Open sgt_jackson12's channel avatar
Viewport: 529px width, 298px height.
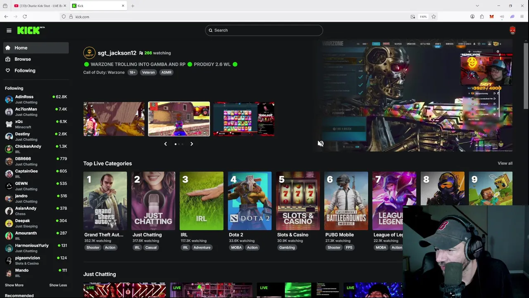(x=89, y=53)
